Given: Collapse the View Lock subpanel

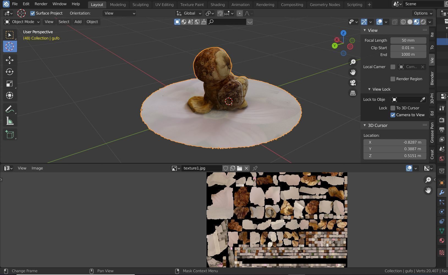Looking at the screenshot, I should (369, 89).
